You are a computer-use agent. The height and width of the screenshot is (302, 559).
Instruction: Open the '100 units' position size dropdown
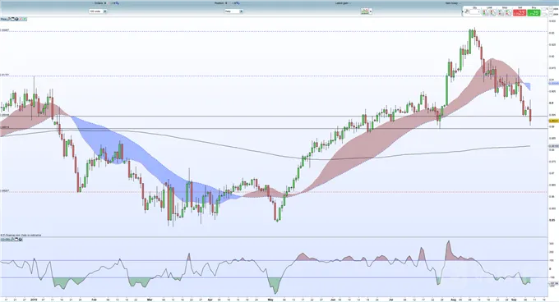98,11
